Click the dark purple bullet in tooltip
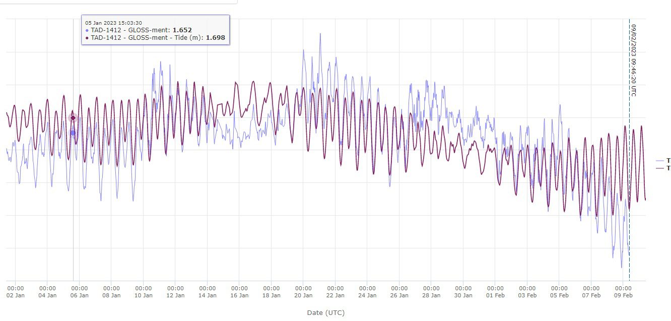The image size is (671, 321). 87,38
